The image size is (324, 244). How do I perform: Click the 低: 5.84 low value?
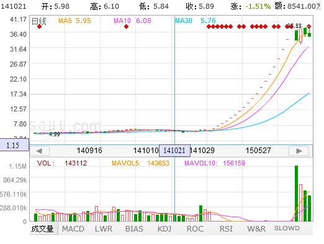pyautogui.click(x=154, y=6)
